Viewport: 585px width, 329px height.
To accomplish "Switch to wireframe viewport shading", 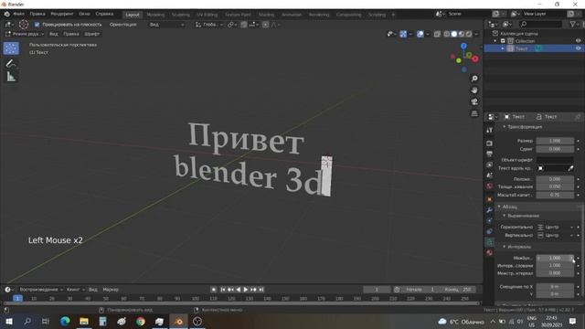I will [x=447, y=34].
